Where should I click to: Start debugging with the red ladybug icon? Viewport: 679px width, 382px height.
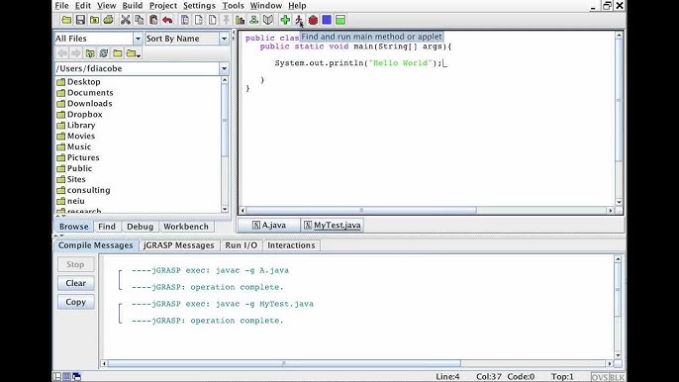(313, 20)
